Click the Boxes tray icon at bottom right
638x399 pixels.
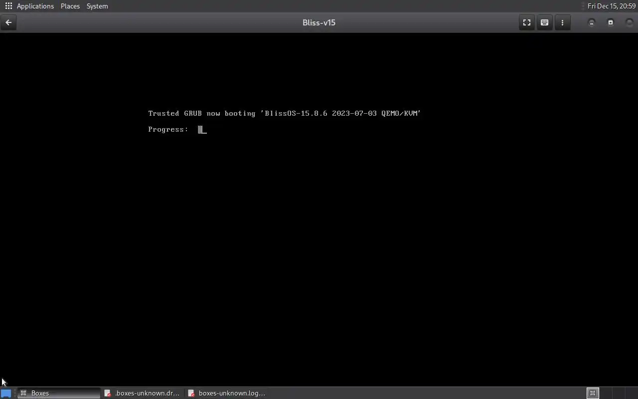coord(593,393)
